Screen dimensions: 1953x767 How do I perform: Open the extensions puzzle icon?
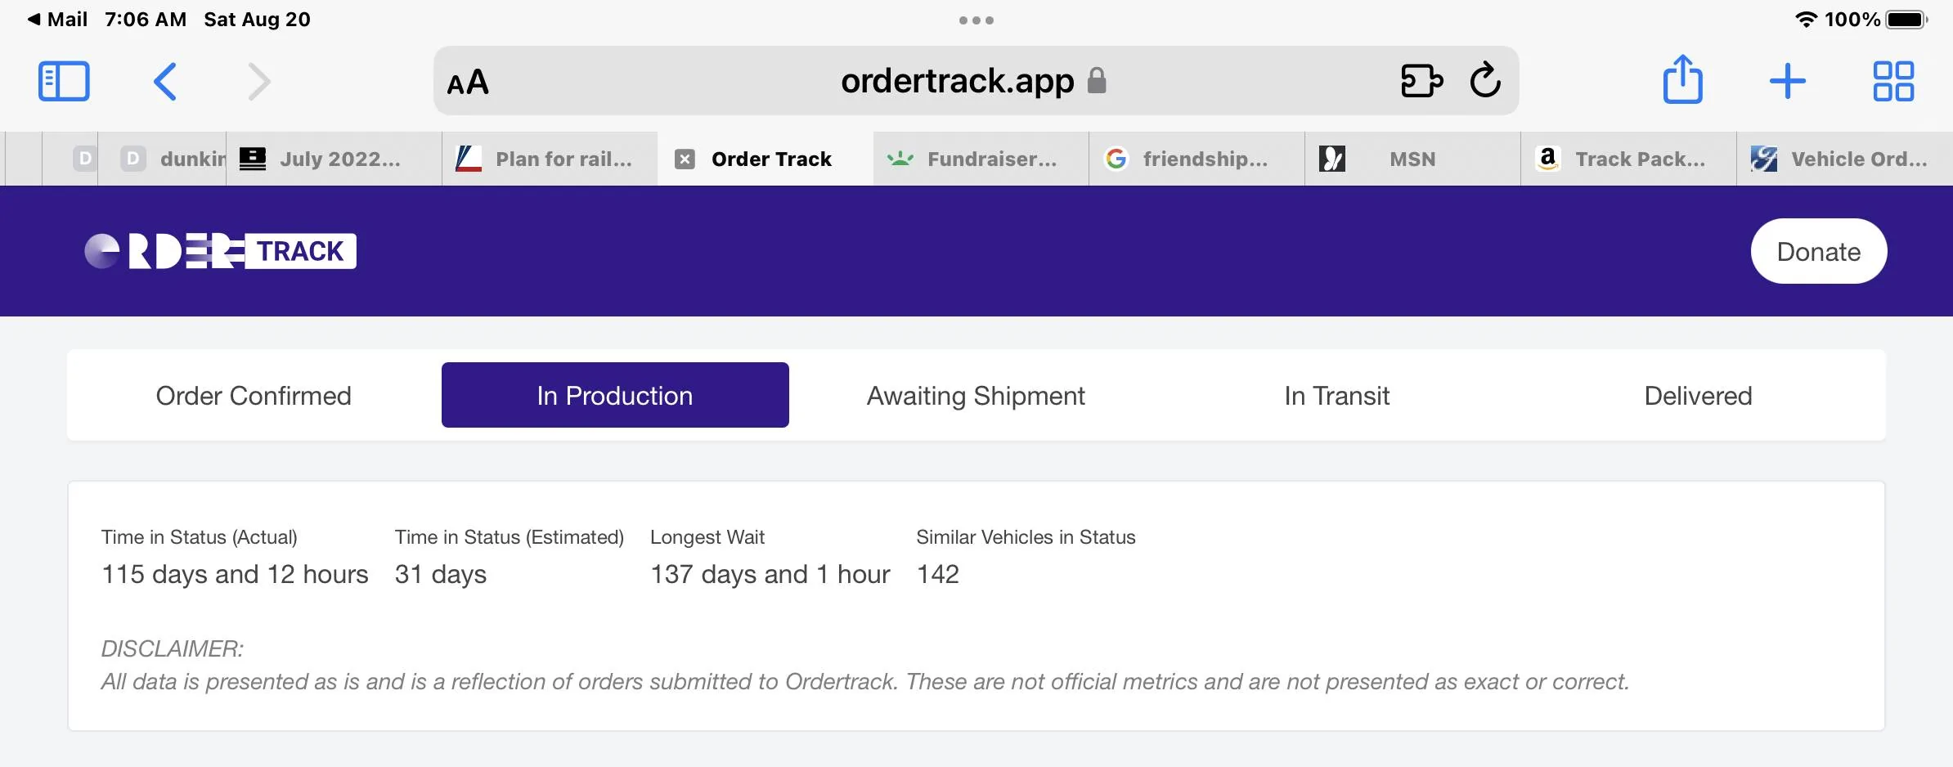click(x=1421, y=81)
